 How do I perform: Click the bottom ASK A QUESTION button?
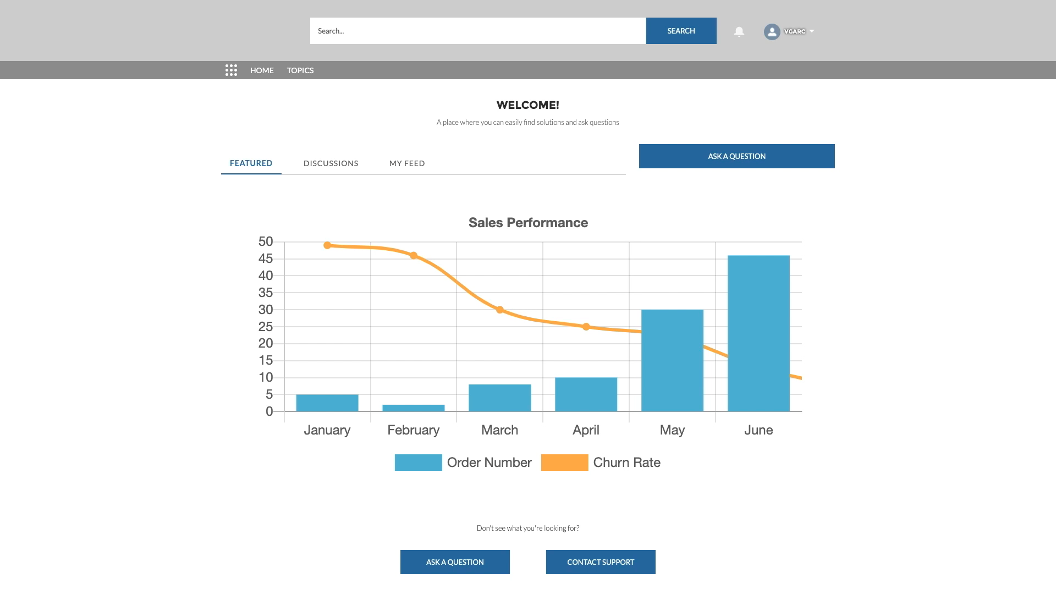(455, 562)
